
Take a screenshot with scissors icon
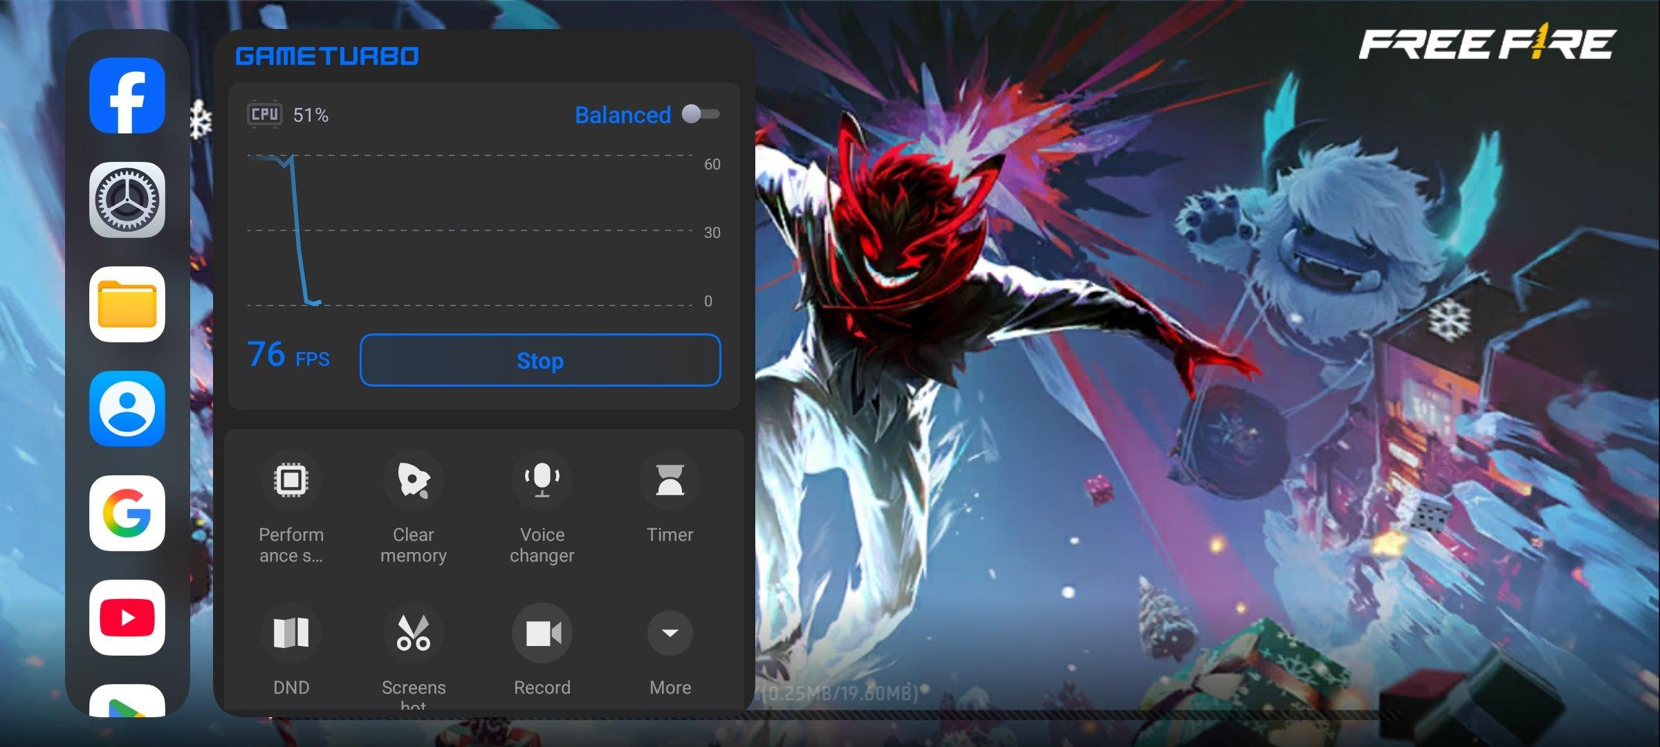413,633
